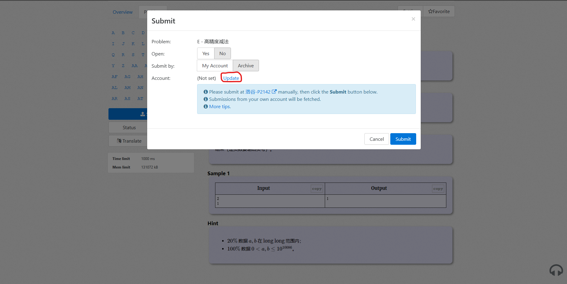Open problem Z in the problem list
The height and width of the screenshot is (284, 567).
point(123,66)
